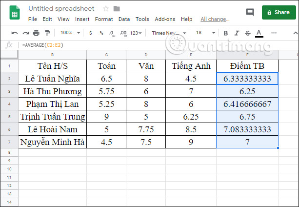The height and width of the screenshot is (207, 299).
Task: Format as currency with dollar icon
Action: coord(91,33)
